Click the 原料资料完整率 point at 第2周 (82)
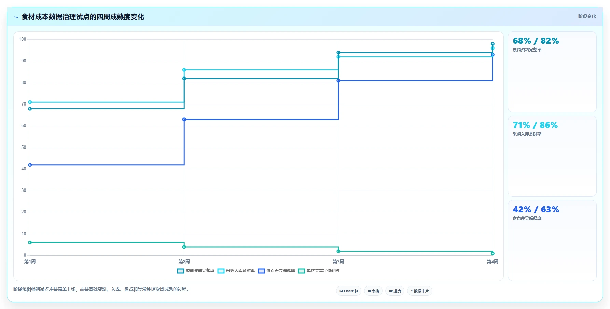Viewport: 610px width, 309px height. click(184, 79)
